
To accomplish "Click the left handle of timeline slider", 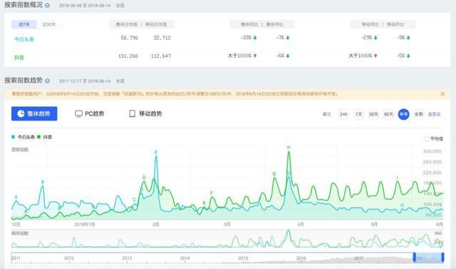I will click(415, 257).
